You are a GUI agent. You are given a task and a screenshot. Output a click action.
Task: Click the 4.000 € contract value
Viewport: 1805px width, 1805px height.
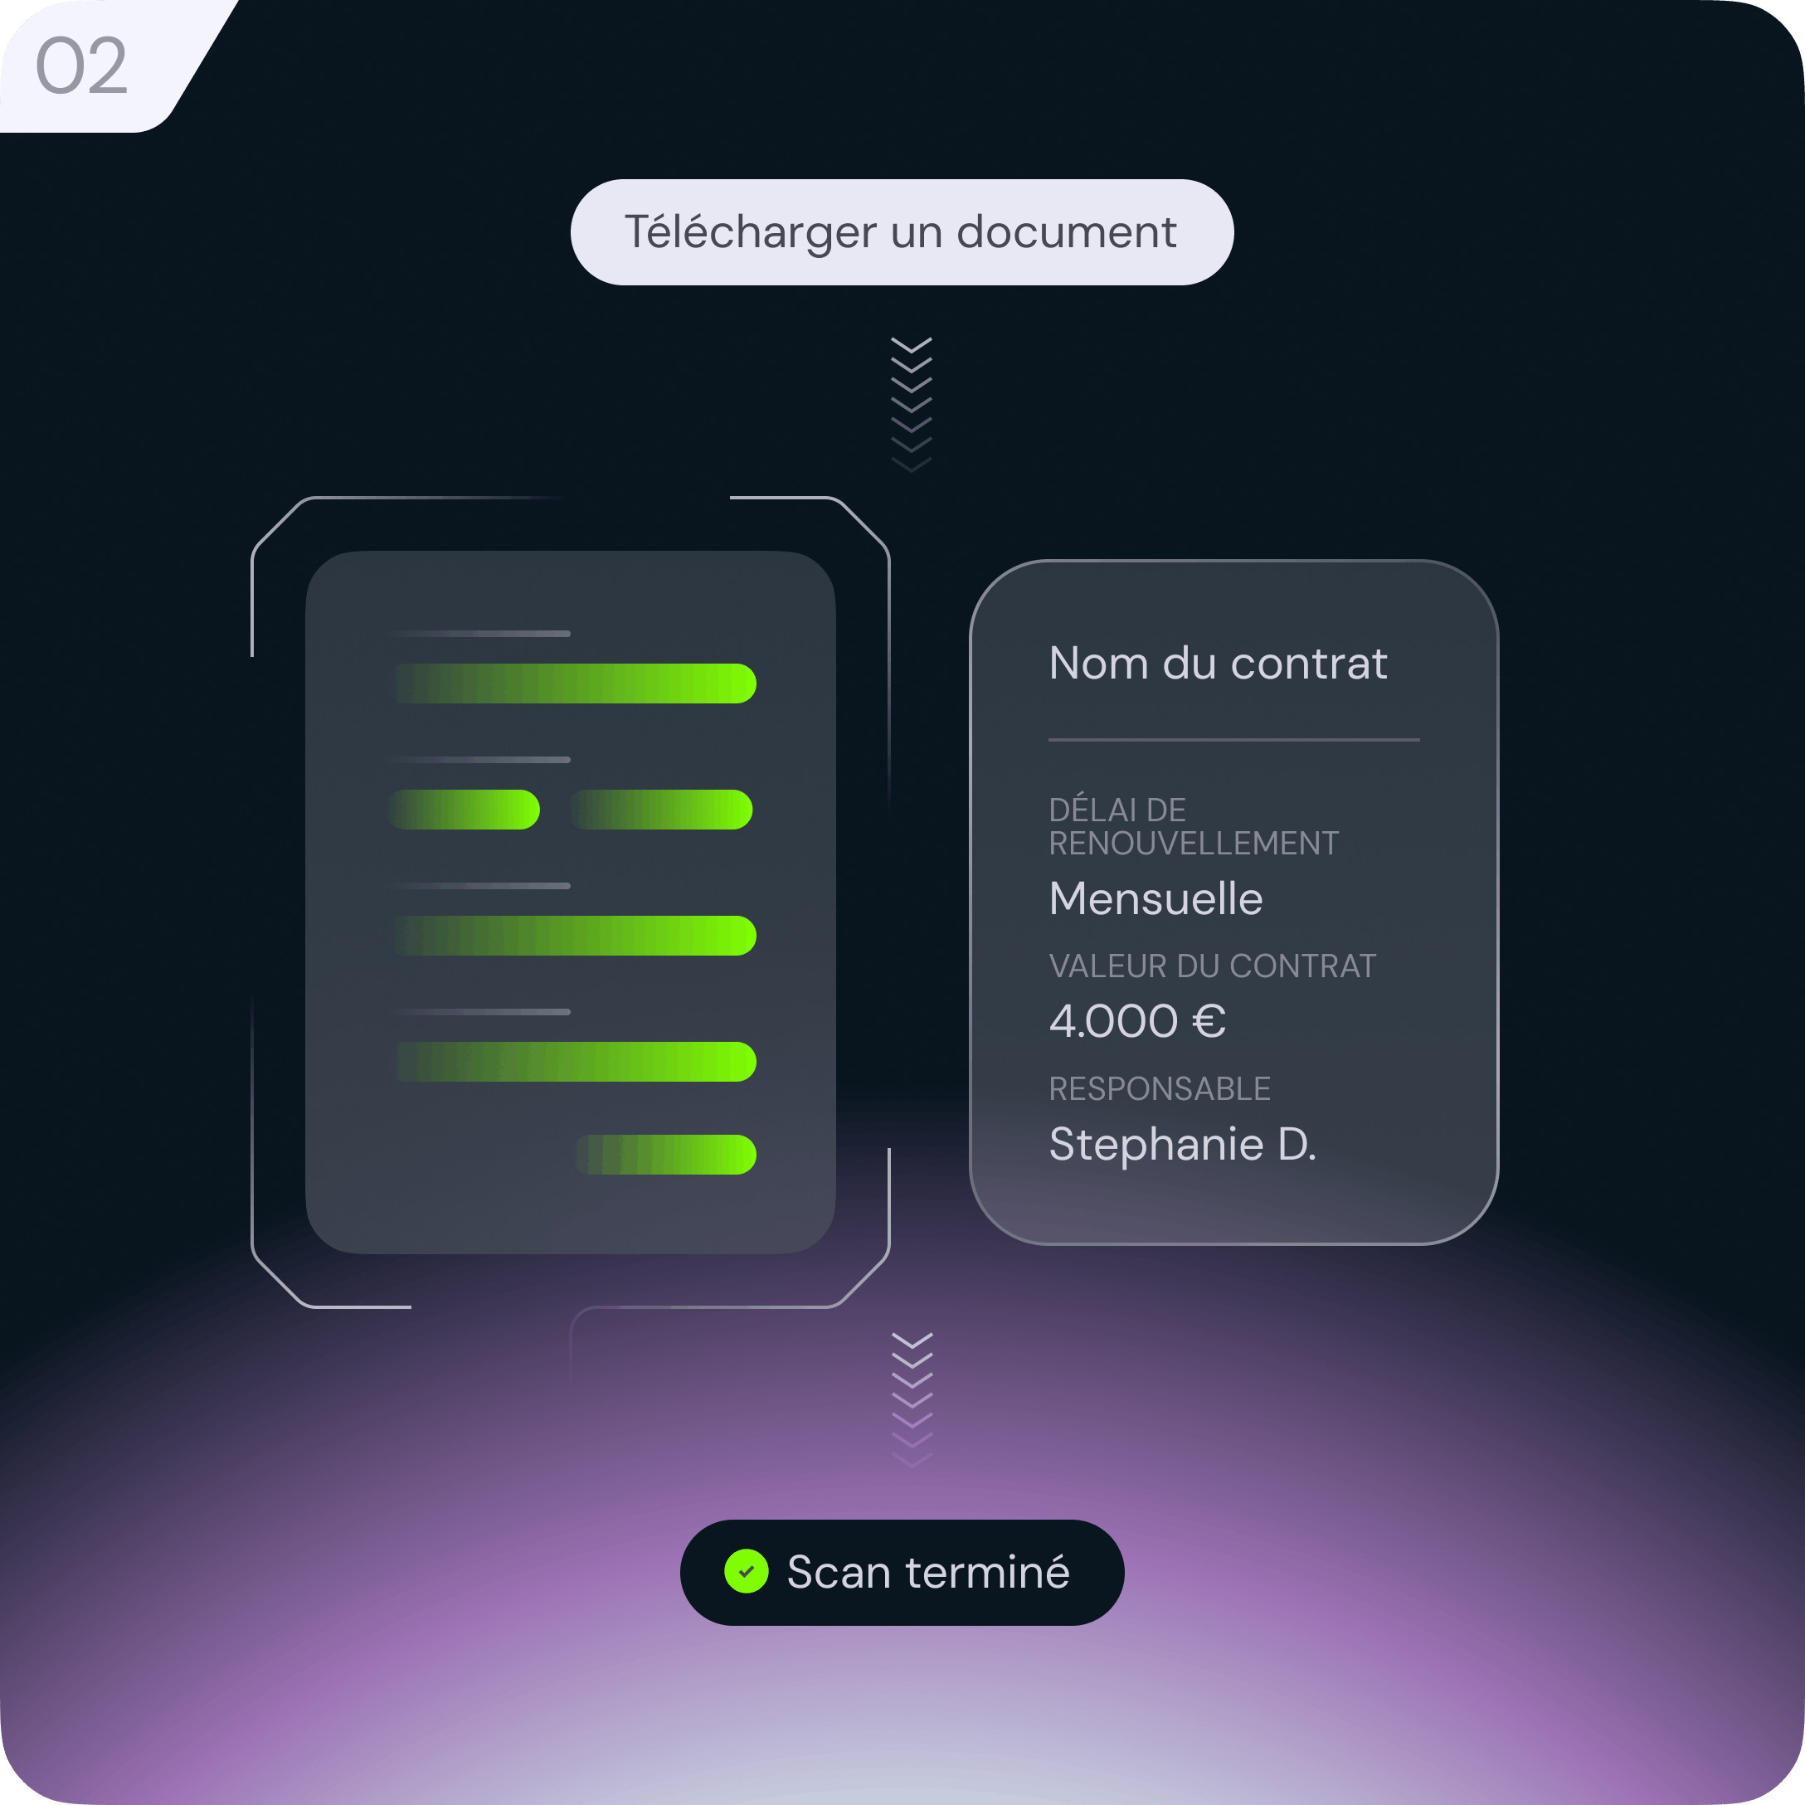coord(1137,1020)
